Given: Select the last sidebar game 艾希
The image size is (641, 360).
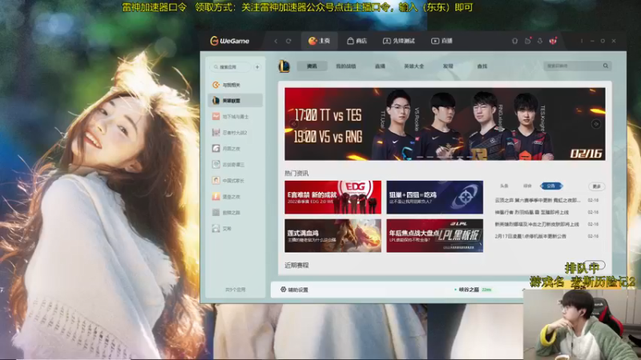Looking at the screenshot, I should (x=235, y=229).
